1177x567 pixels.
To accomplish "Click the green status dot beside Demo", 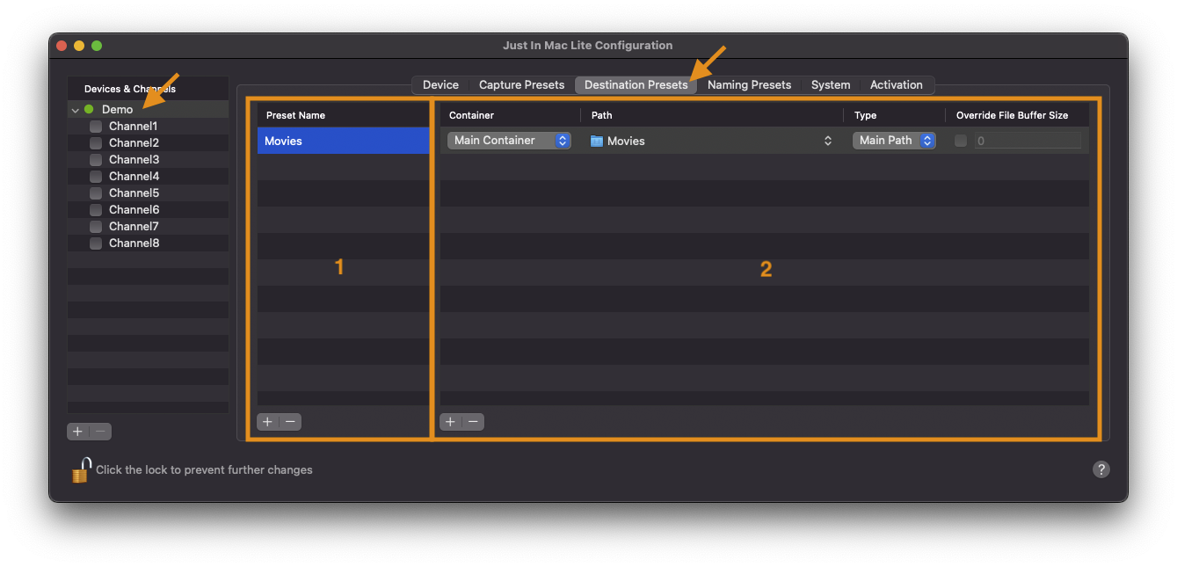I will tap(89, 110).
